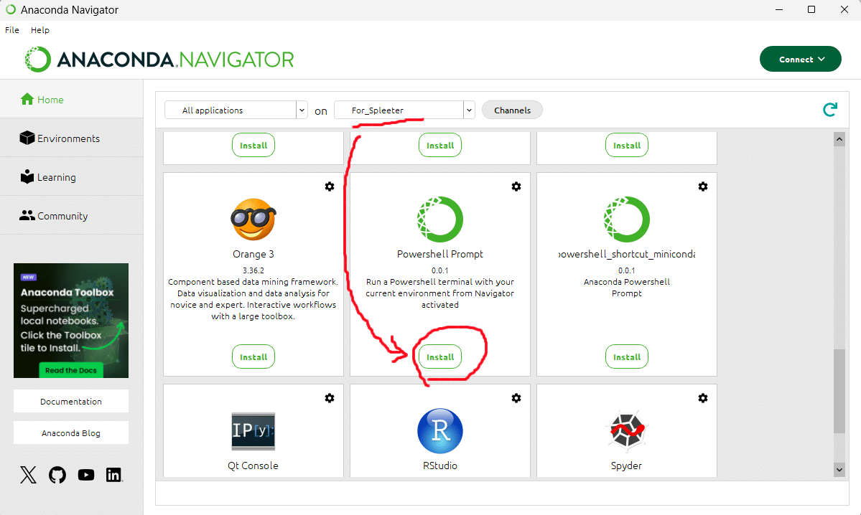Click Install in top-right partial tile
This screenshot has height=515, width=861.
626,146
